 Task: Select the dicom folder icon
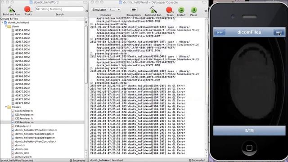[9, 27]
